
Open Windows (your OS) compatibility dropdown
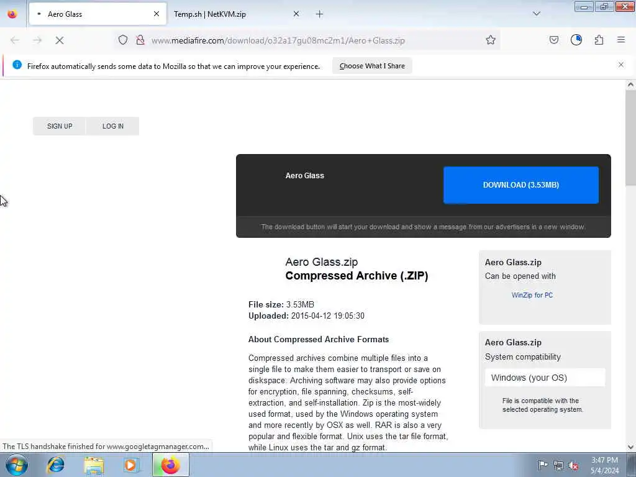pyautogui.click(x=545, y=378)
